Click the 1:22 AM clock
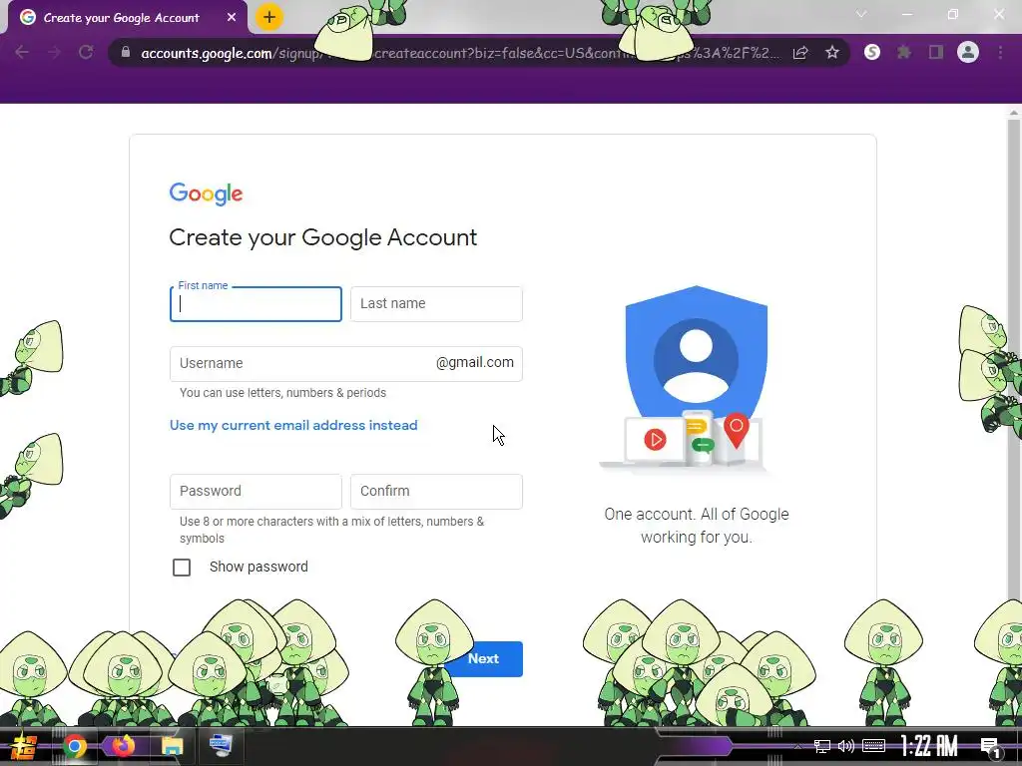Viewport: 1022px width, 766px height. (929, 746)
